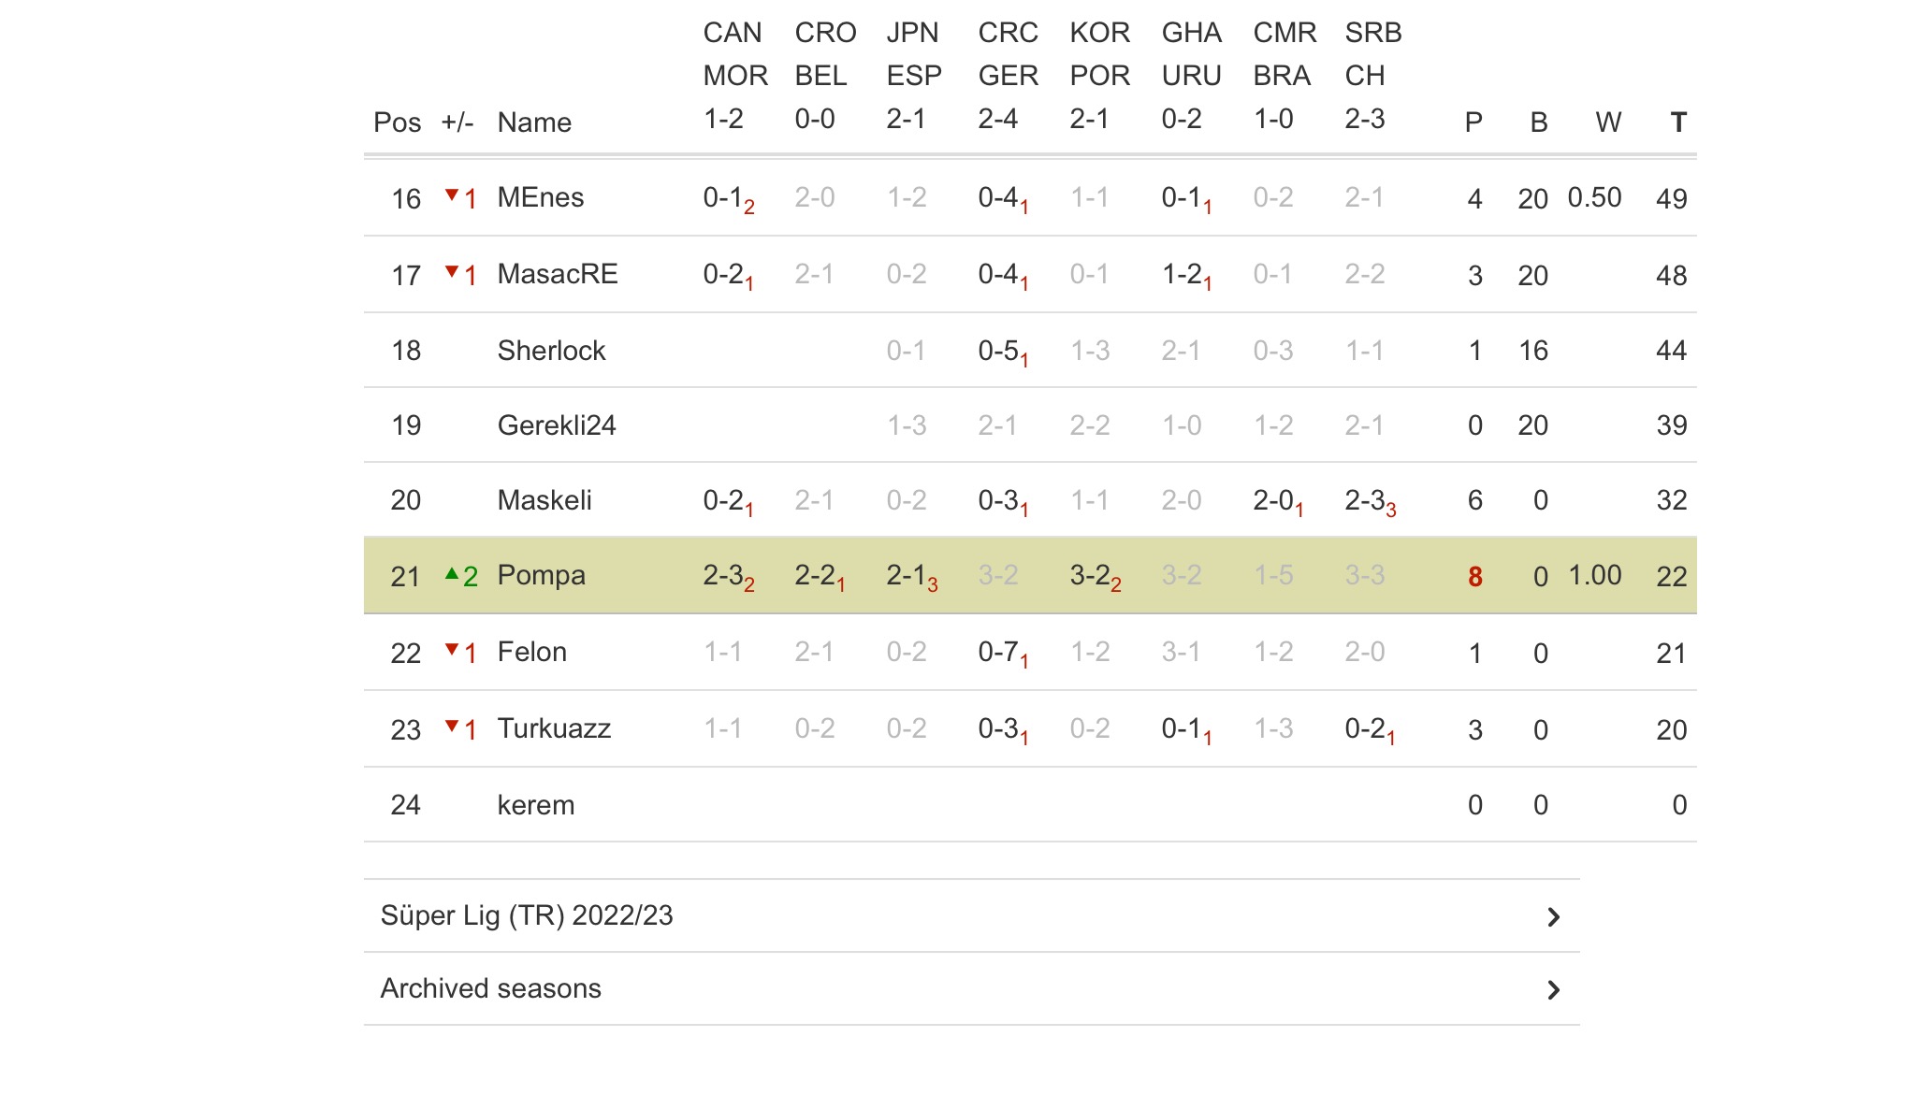The width and height of the screenshot is (1916, 1094).
Task: Click the Pos column header
Action: tap(397, 122)
